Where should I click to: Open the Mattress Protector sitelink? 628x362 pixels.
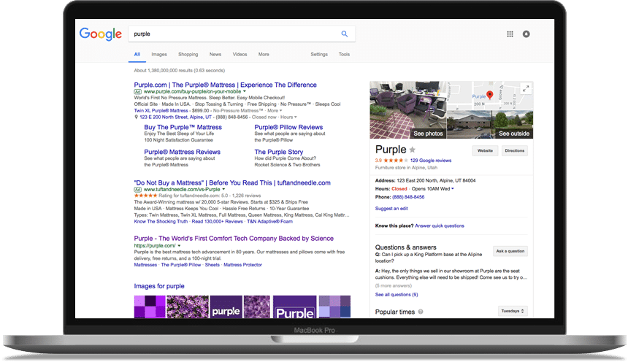pyautogui.click(x=242, y=265)
